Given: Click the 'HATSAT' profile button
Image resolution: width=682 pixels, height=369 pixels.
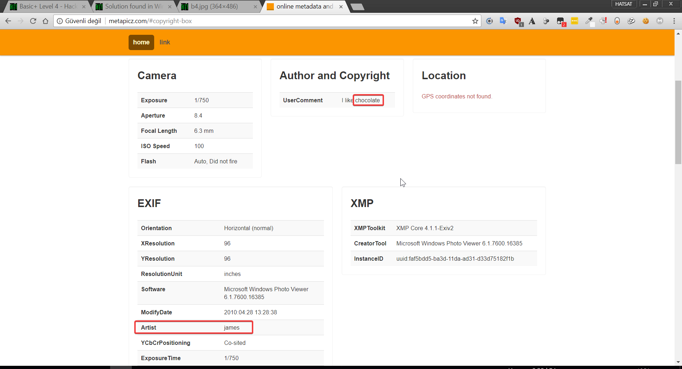Looking at the screenshot, I should tap(623, 4).
